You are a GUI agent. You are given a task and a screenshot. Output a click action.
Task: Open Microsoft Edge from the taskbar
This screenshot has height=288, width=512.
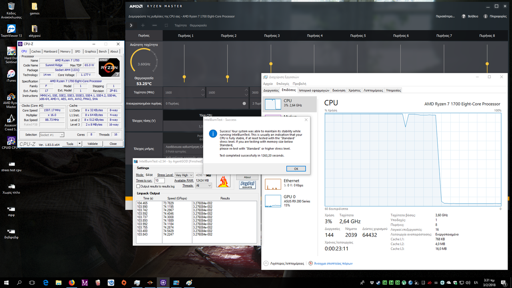pyautogui.click(x=46, y=282)
